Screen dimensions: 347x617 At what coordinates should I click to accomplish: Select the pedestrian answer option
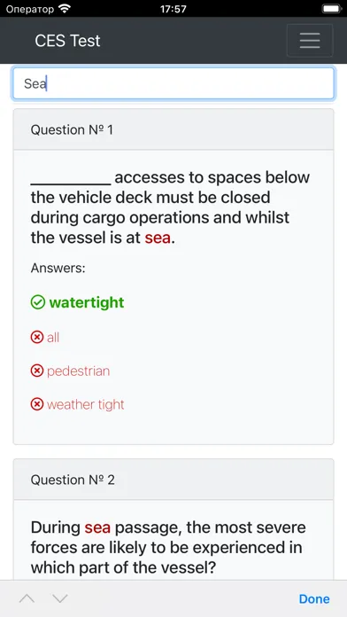click(78, 371)
